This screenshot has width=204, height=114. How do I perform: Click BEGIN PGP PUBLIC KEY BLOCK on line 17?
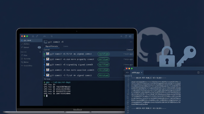[149, 108]
